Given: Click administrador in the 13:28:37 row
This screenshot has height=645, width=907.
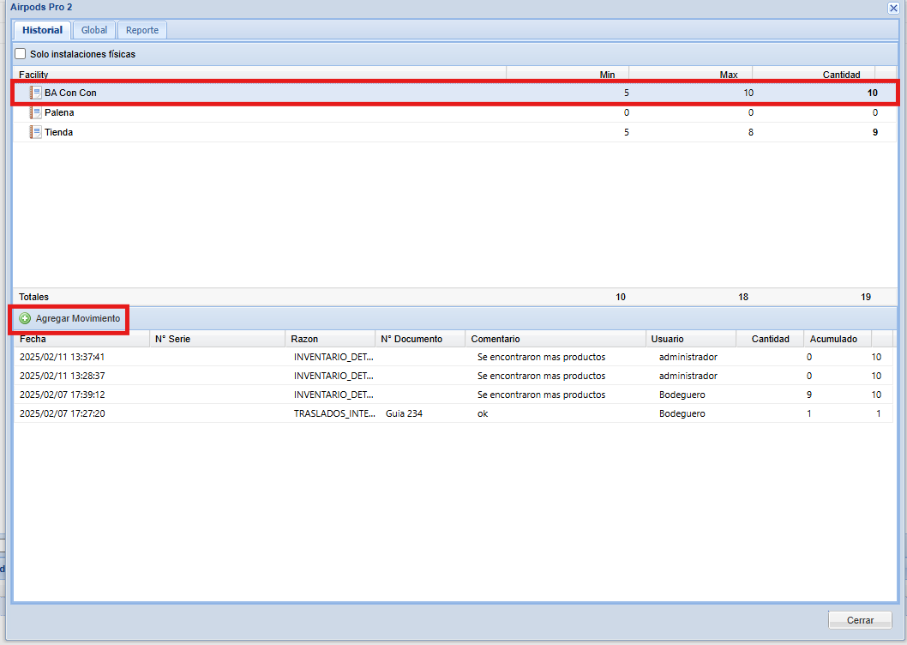Looking at the screenshot, I should click(x=688, y=376).
